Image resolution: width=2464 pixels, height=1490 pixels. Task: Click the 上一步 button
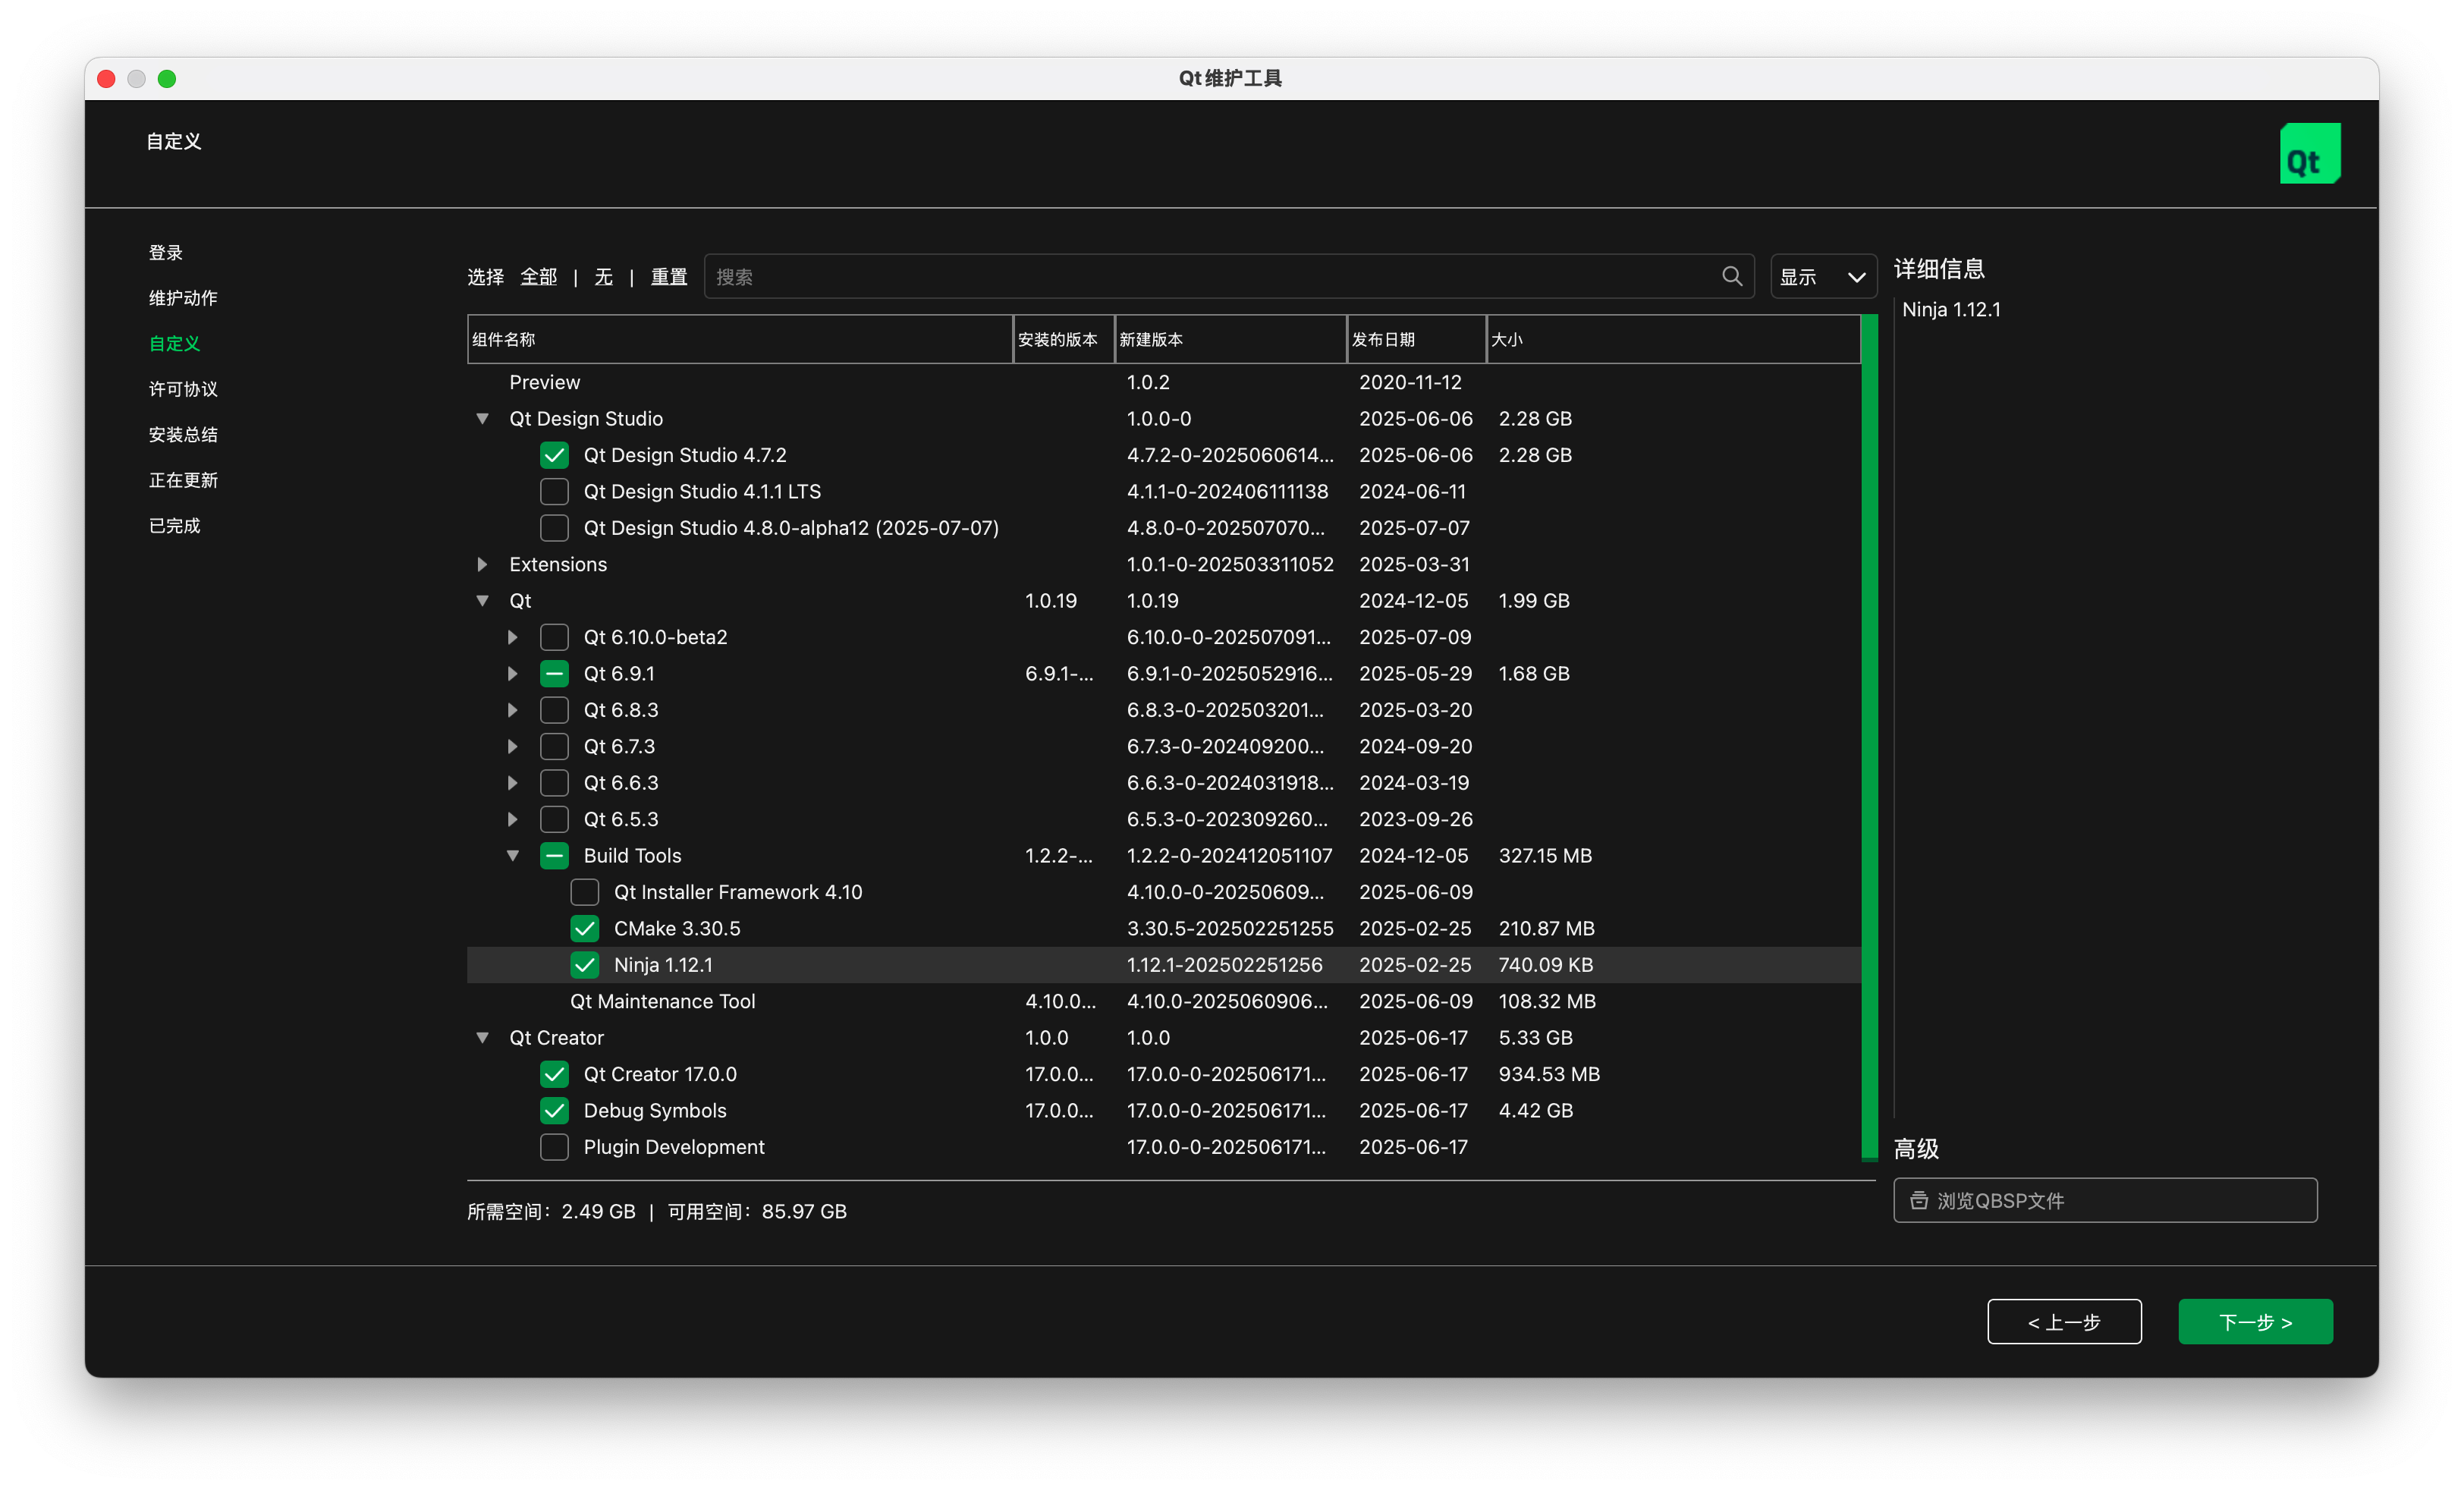point(2064,1322)
